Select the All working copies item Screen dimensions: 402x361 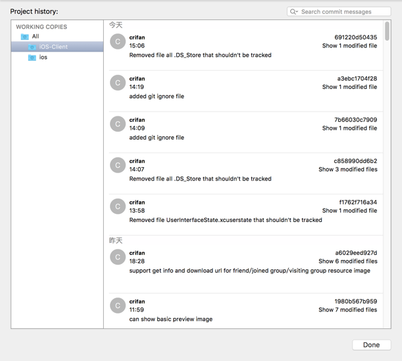(x=36, y=36)
